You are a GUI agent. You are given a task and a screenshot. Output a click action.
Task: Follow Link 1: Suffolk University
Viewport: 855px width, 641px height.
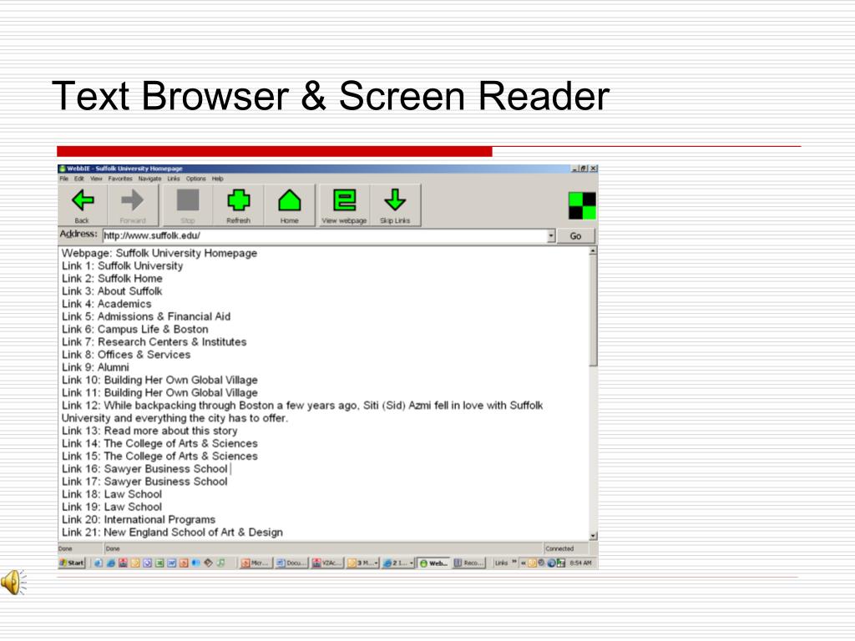tap(122, 266)
